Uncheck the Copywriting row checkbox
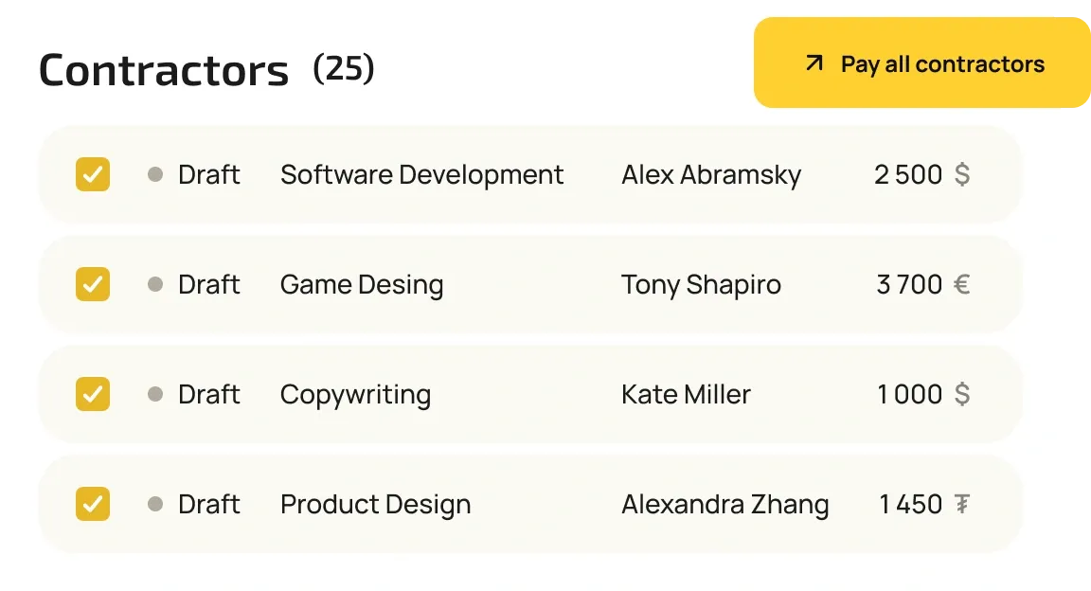The height and width of the screenshot is (591, 1091). point(93,395)
